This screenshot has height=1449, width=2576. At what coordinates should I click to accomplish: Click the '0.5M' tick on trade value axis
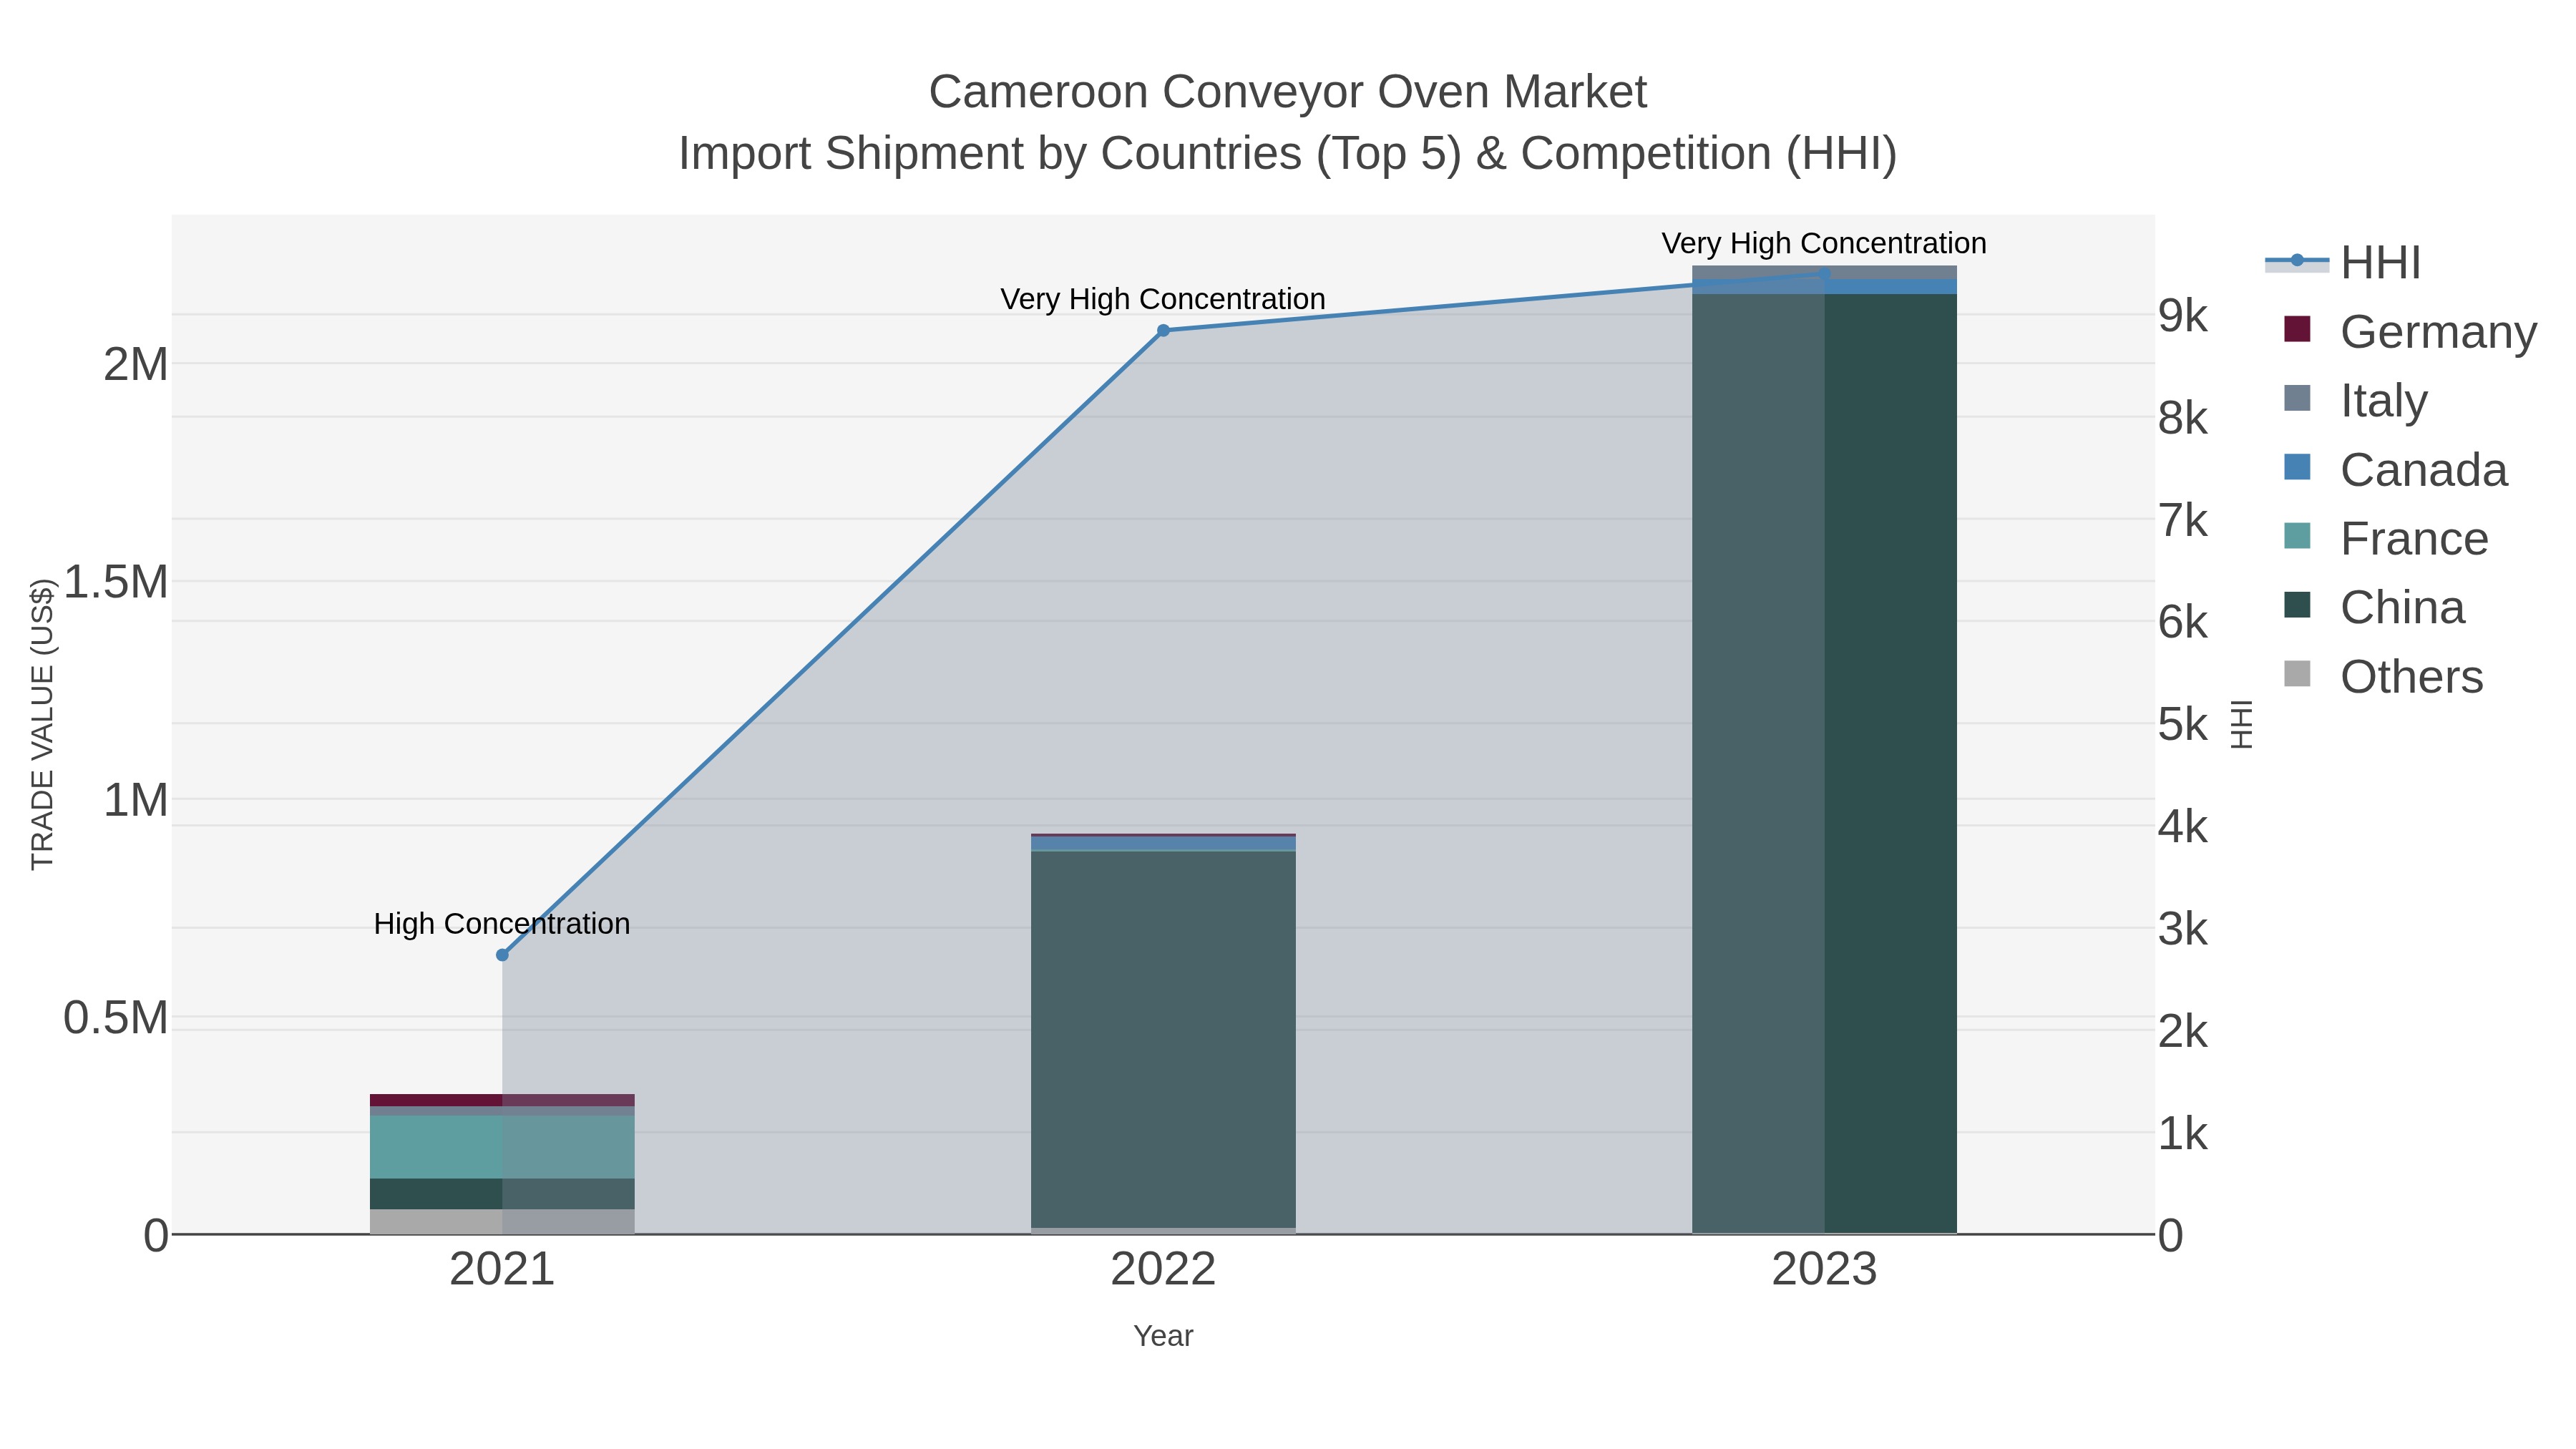pos(116,1018)
